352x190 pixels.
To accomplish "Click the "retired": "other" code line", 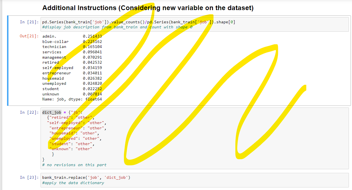I will 71,118.
